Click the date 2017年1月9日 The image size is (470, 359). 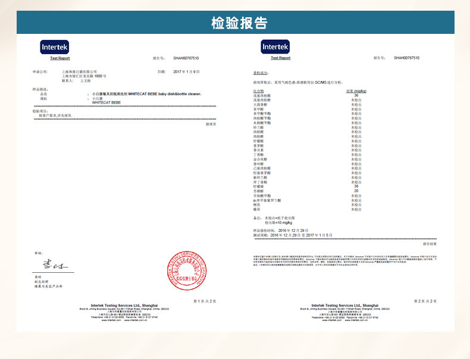[x=186, y=72]
